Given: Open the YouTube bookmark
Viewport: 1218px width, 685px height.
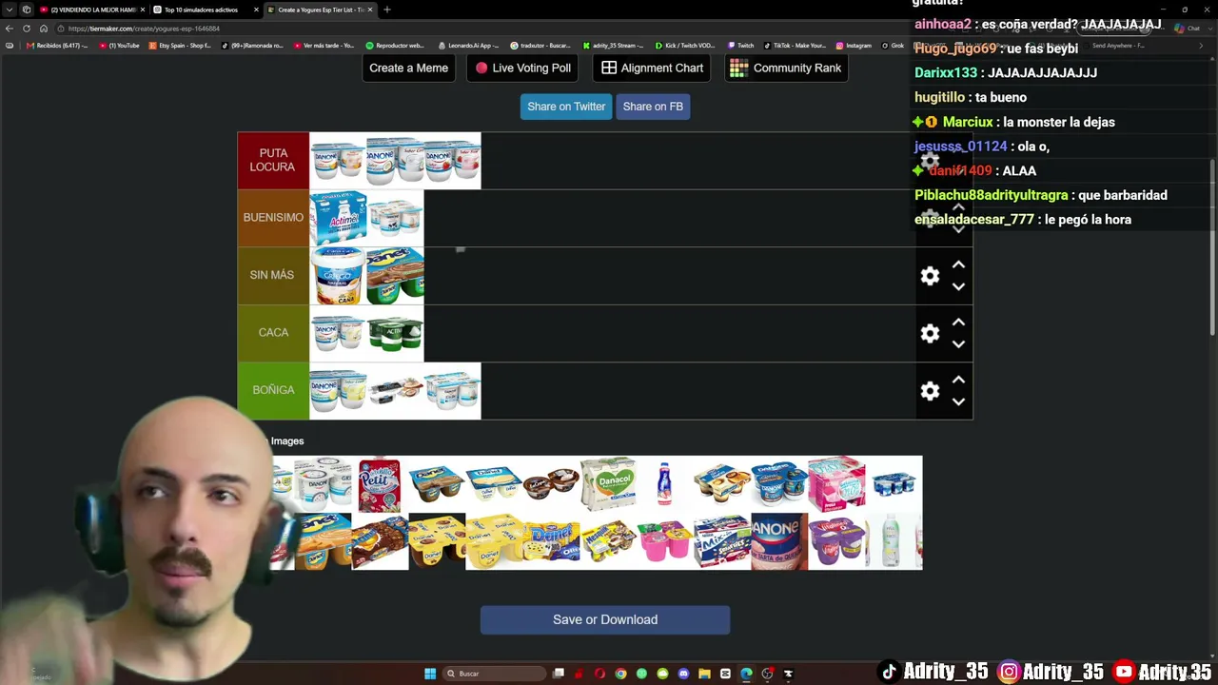Looking at the screenshot, I should click(x=119, y=46).
